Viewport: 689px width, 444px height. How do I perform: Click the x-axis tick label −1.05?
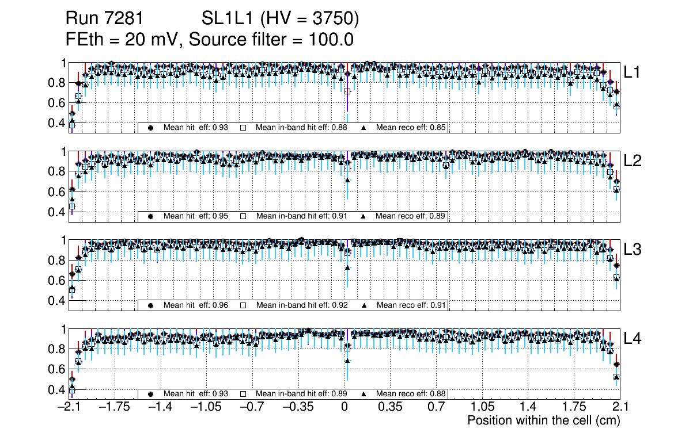pos(206,407)
